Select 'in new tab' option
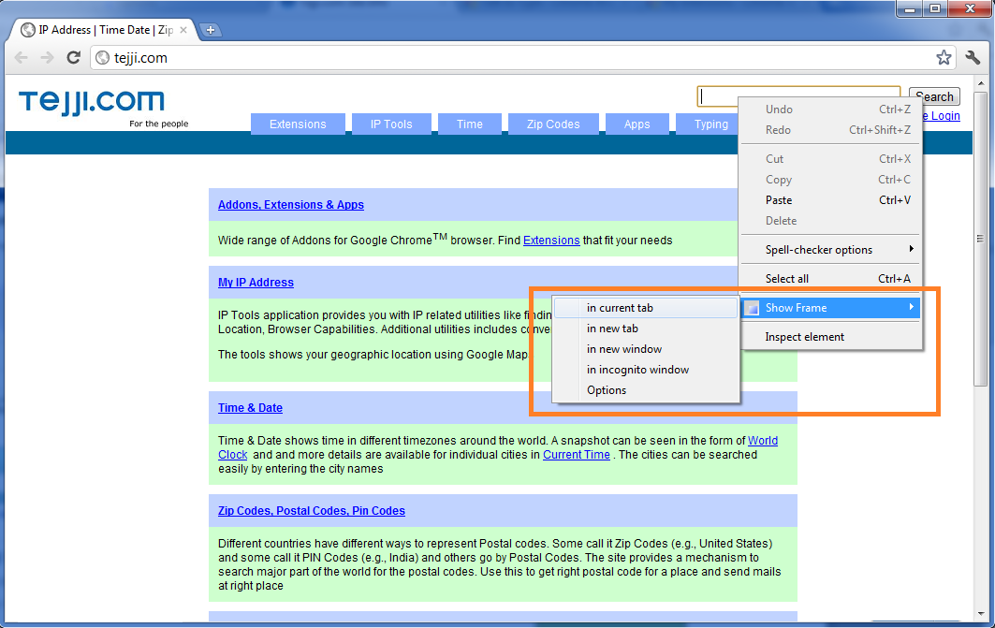This screenshot has width=995, height=628. (x=646, y=329)
